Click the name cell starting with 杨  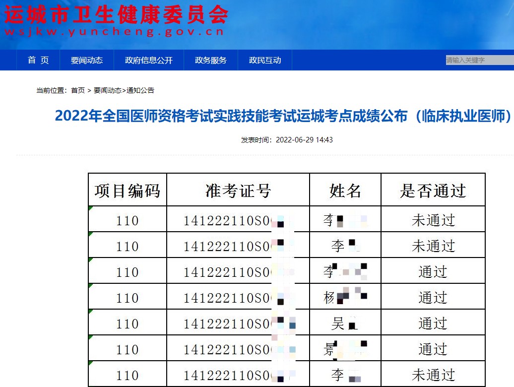tap(345, 297)
